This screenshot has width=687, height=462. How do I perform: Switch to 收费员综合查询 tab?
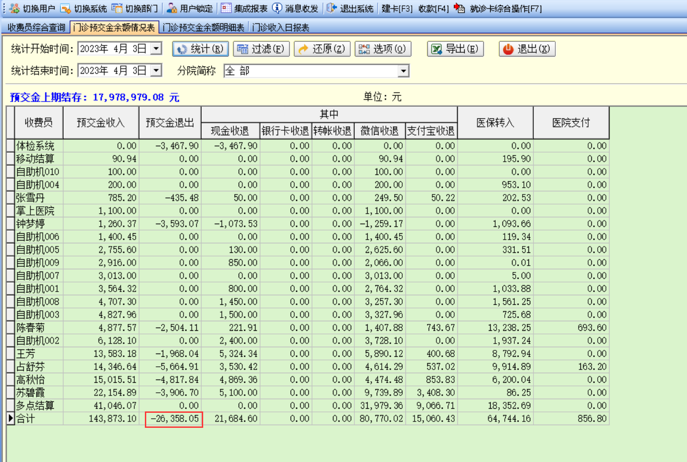click(36, 28)
